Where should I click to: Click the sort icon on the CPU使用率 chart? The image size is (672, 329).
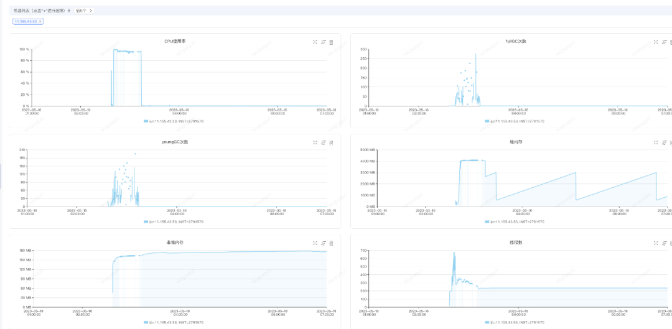click(x=323, y=42)
